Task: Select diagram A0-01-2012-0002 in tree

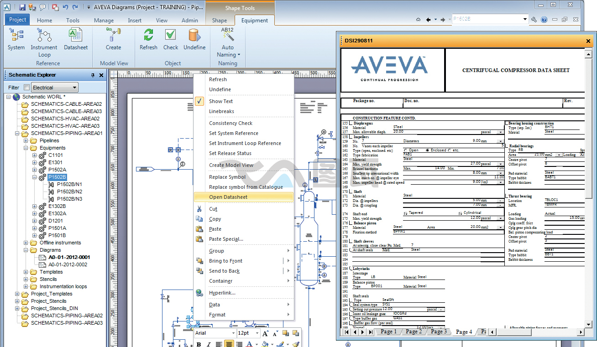Action: point(68,264)
